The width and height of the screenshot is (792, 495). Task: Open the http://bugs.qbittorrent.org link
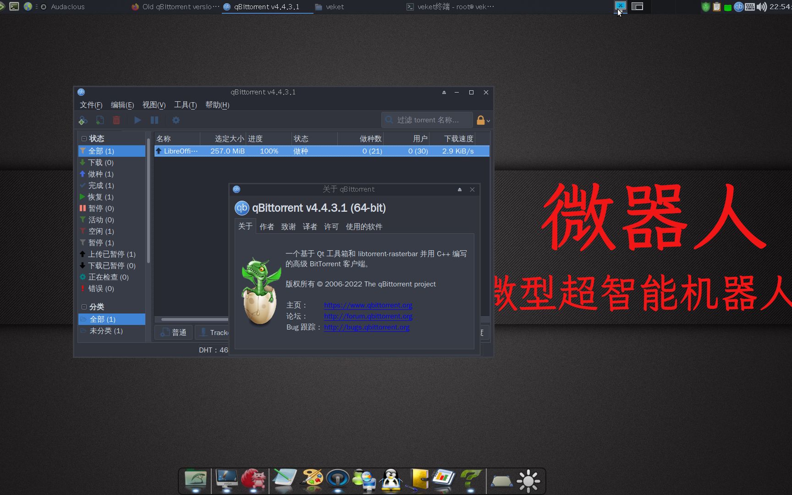(367, 327)
